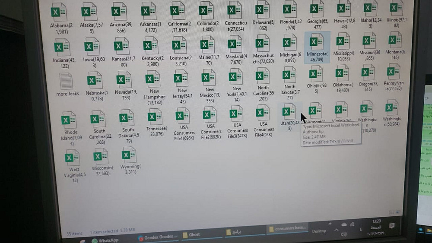Click the consumers base taskbar button
Viewport: 432px width, 243px height.
click(x=287, y=228)
